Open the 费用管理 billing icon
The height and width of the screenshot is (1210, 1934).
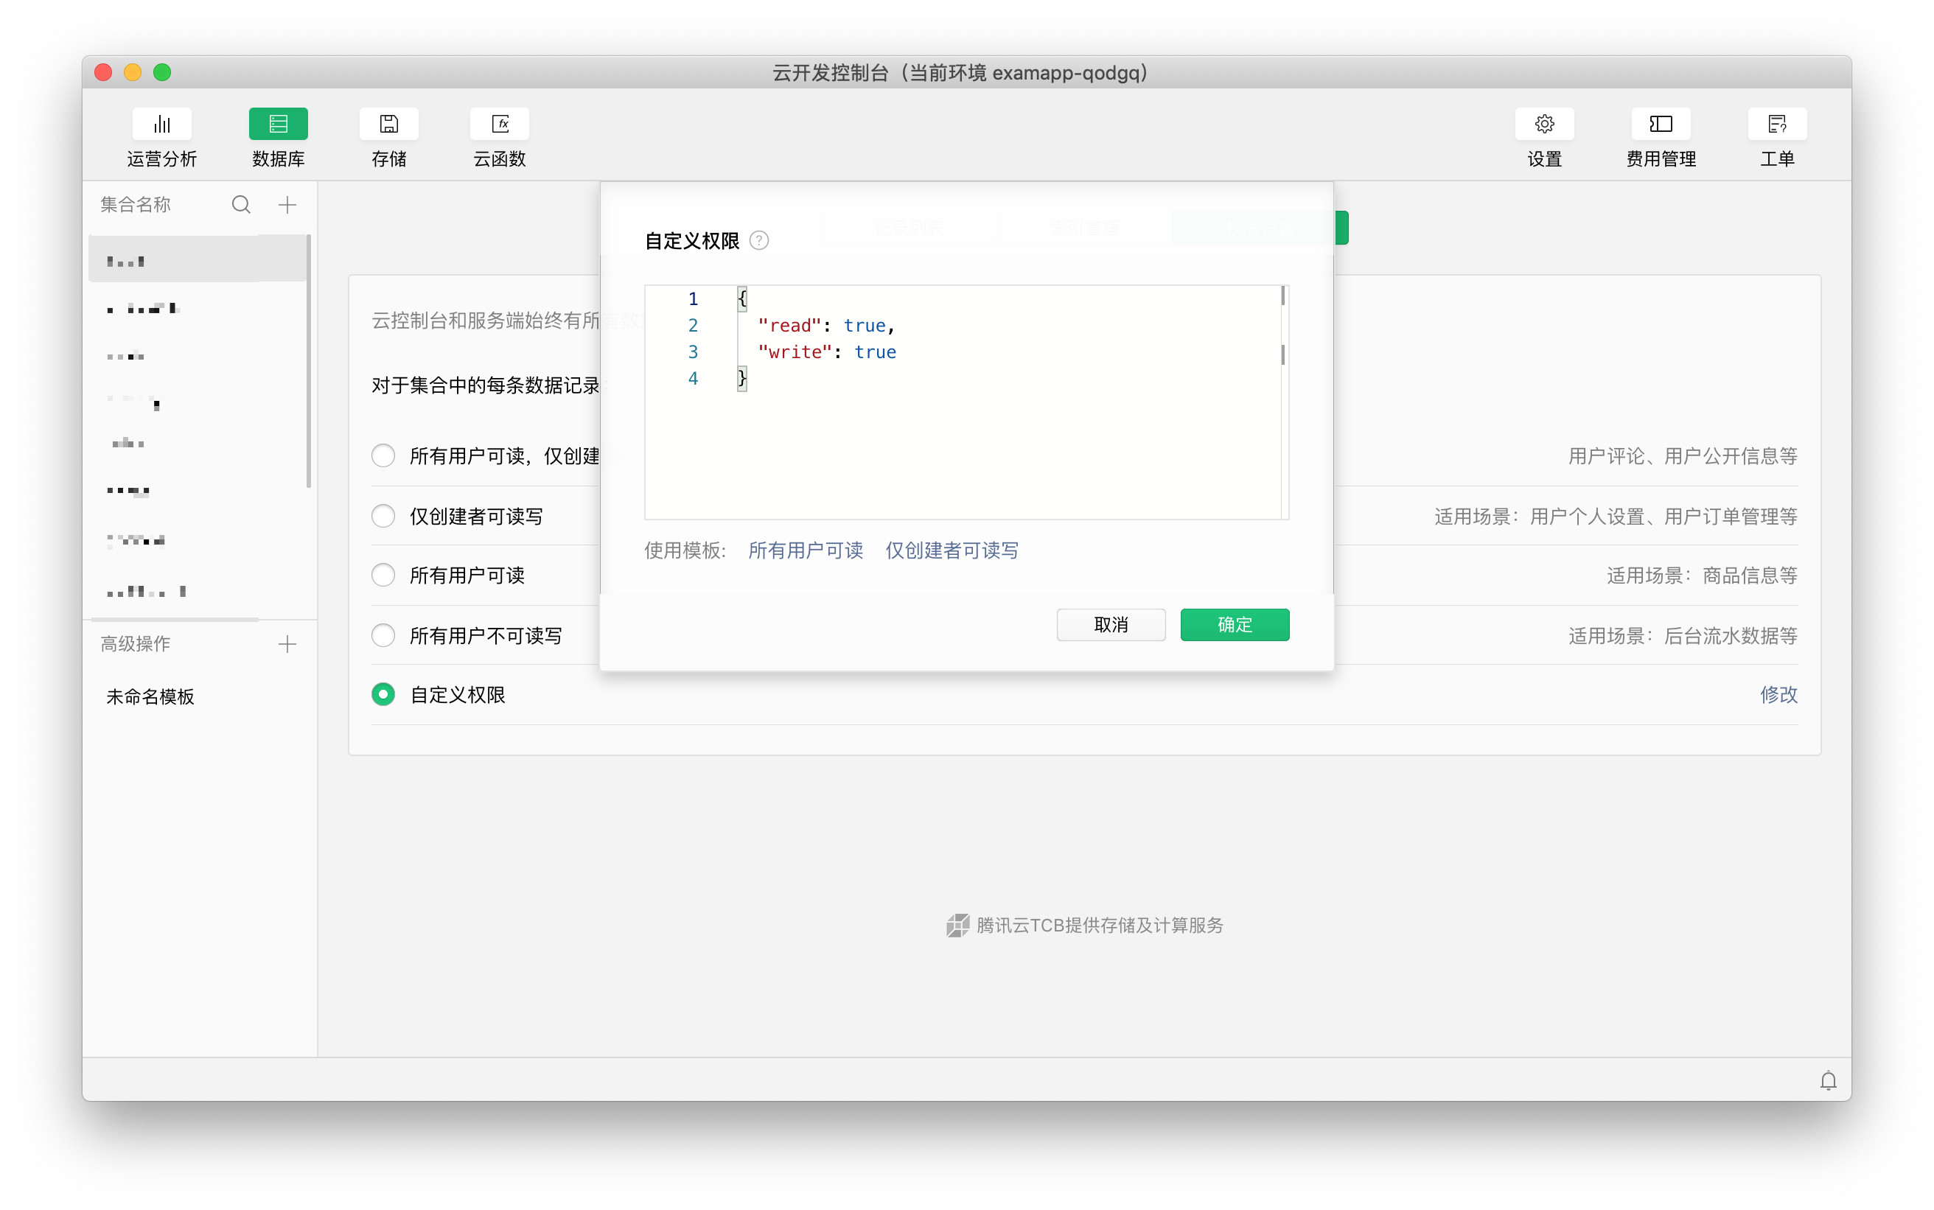(x=1661, y=124)
